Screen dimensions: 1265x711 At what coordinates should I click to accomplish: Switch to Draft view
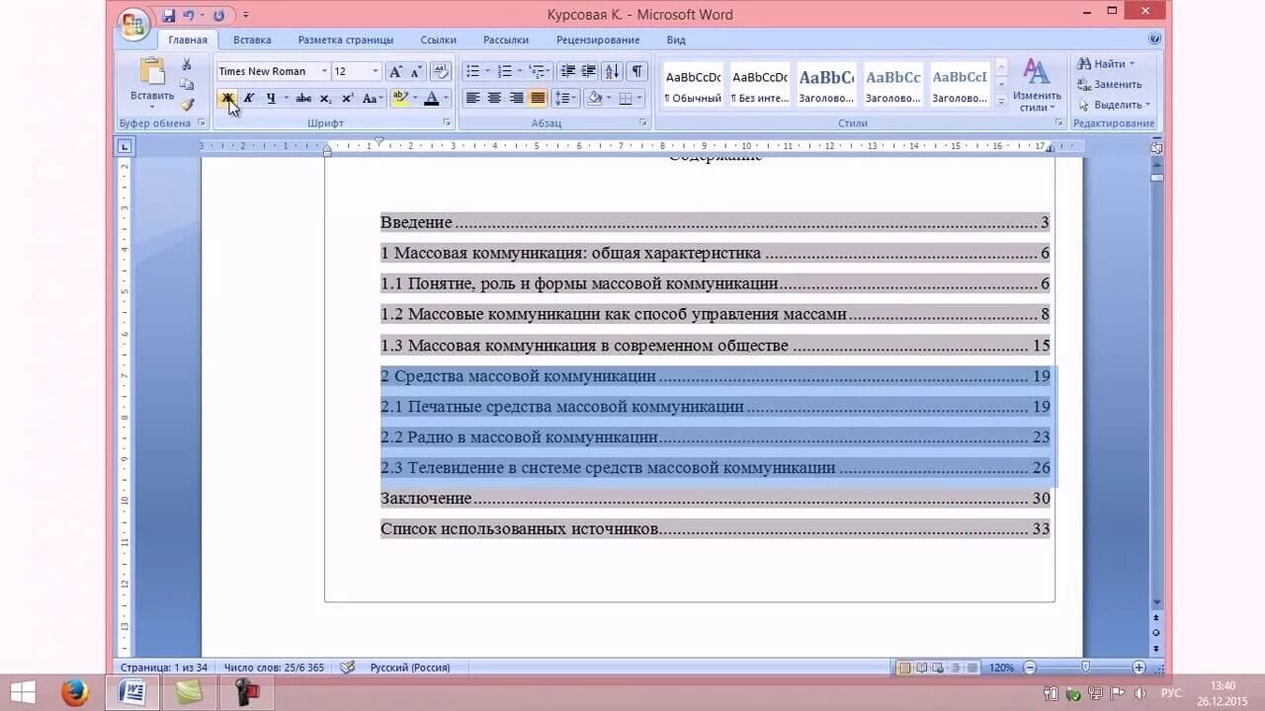(972, 668)
